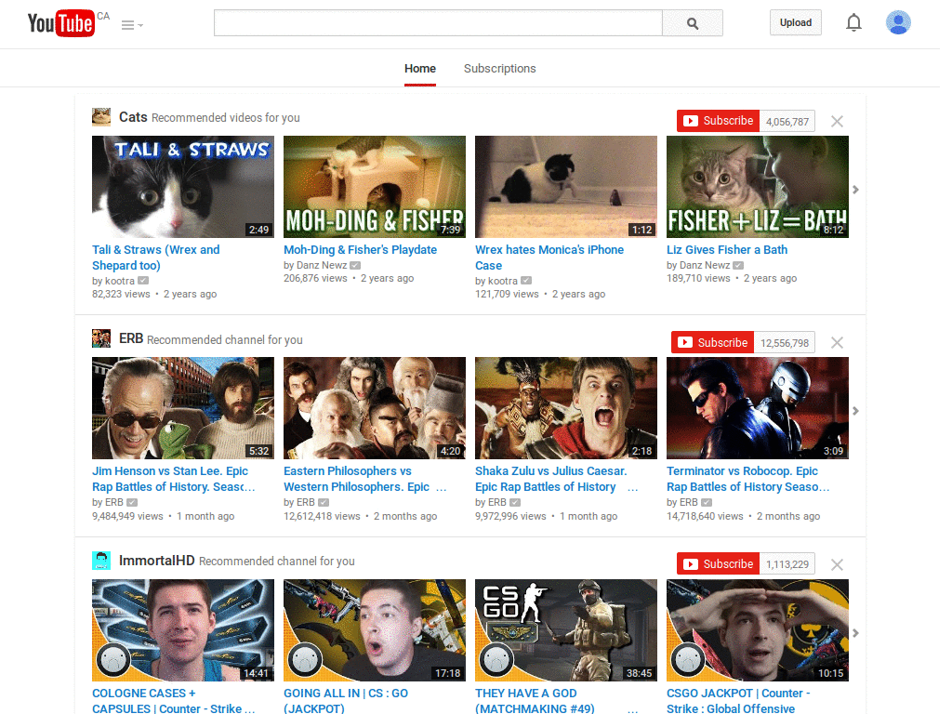
Task: Open the ImmortalHD channel title
Action: coord(156,561)
